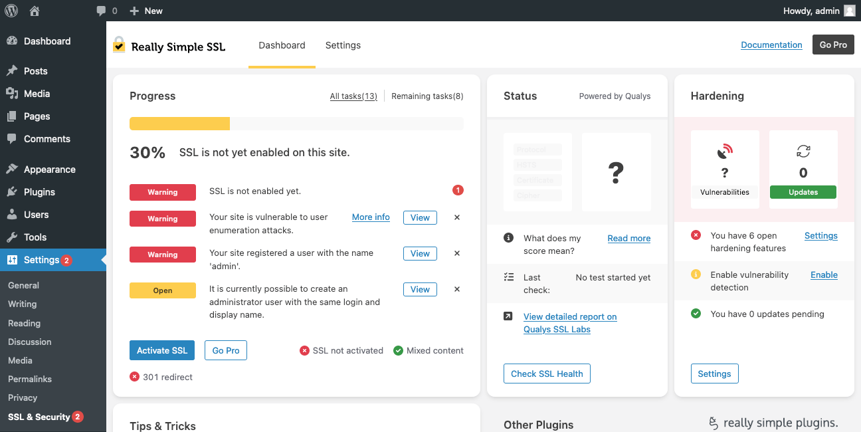Click the Really Simple SSL padlock logo
861x432 pixels.
pos(119,45)
